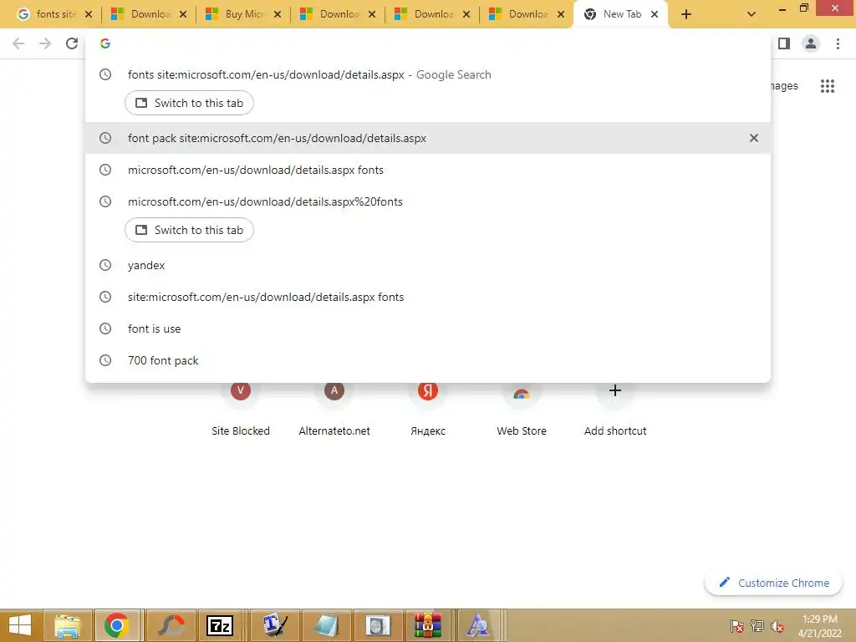The width and height of the screenshot is (856, 642).
Task: Open the Windows Start button
Action: pyautogui.click(x=20, y=625)
